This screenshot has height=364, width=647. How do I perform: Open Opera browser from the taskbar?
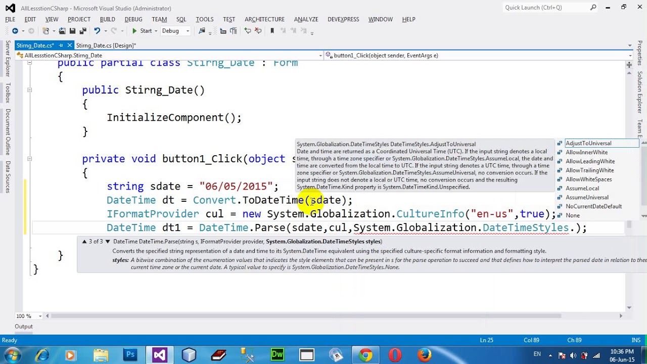point(395,355)
